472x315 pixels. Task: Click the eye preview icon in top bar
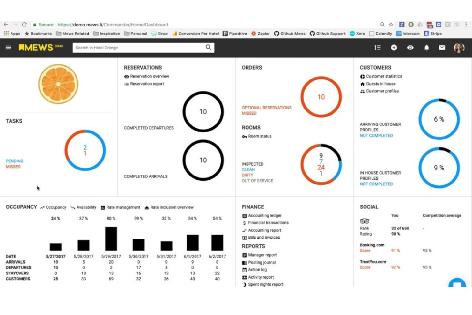click(410, 47)
